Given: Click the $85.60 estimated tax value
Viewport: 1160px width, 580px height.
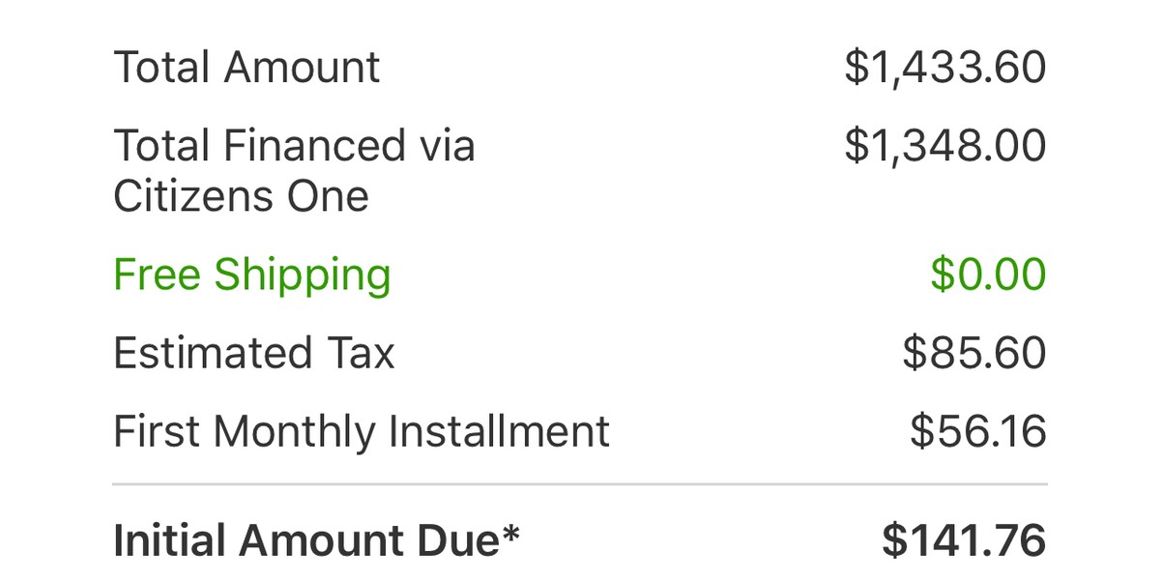Looking at the screenshot, I should pos(974,353).
